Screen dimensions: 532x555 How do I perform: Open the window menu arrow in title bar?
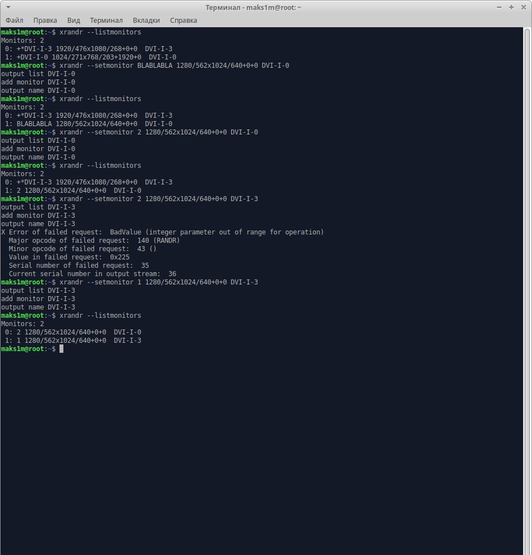8,7
